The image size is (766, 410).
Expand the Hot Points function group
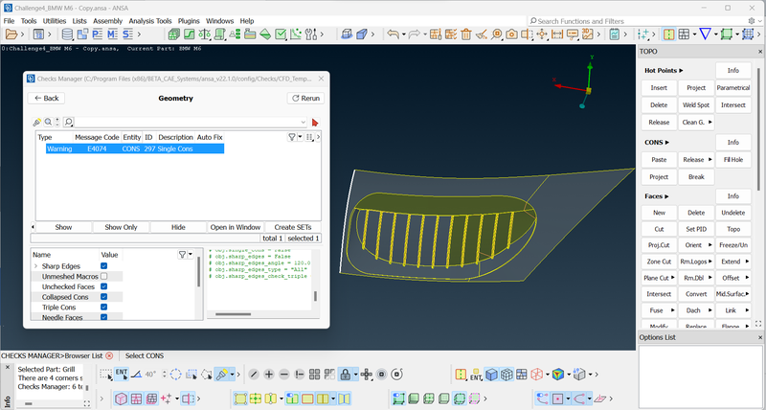pos(664,70)
